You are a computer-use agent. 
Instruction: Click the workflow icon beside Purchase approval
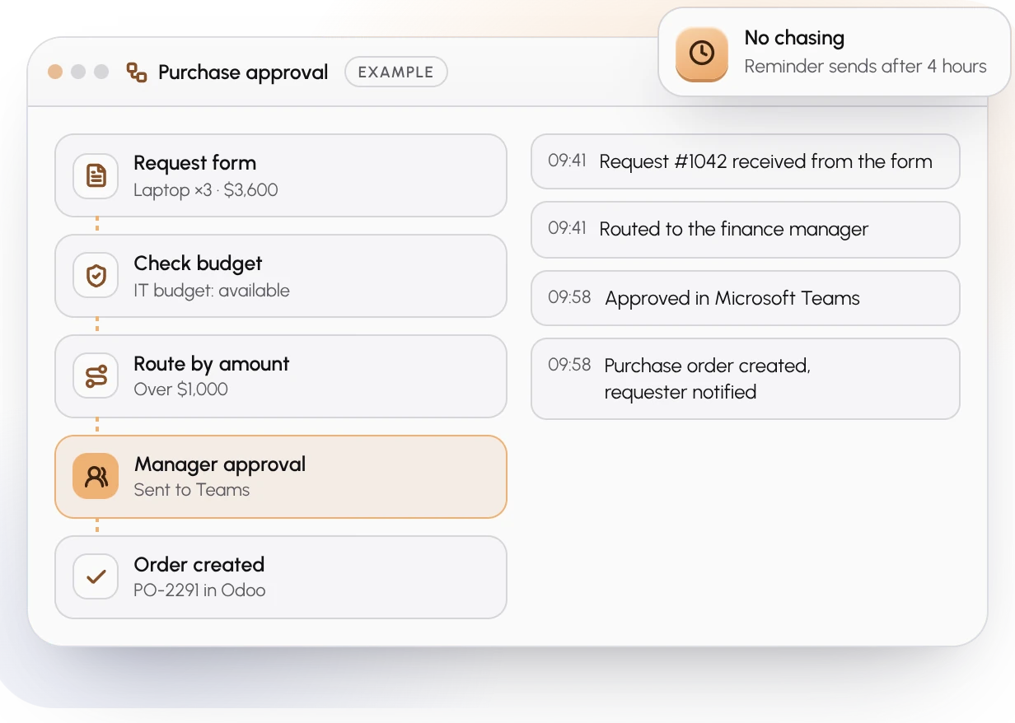[x=137, y=72]
